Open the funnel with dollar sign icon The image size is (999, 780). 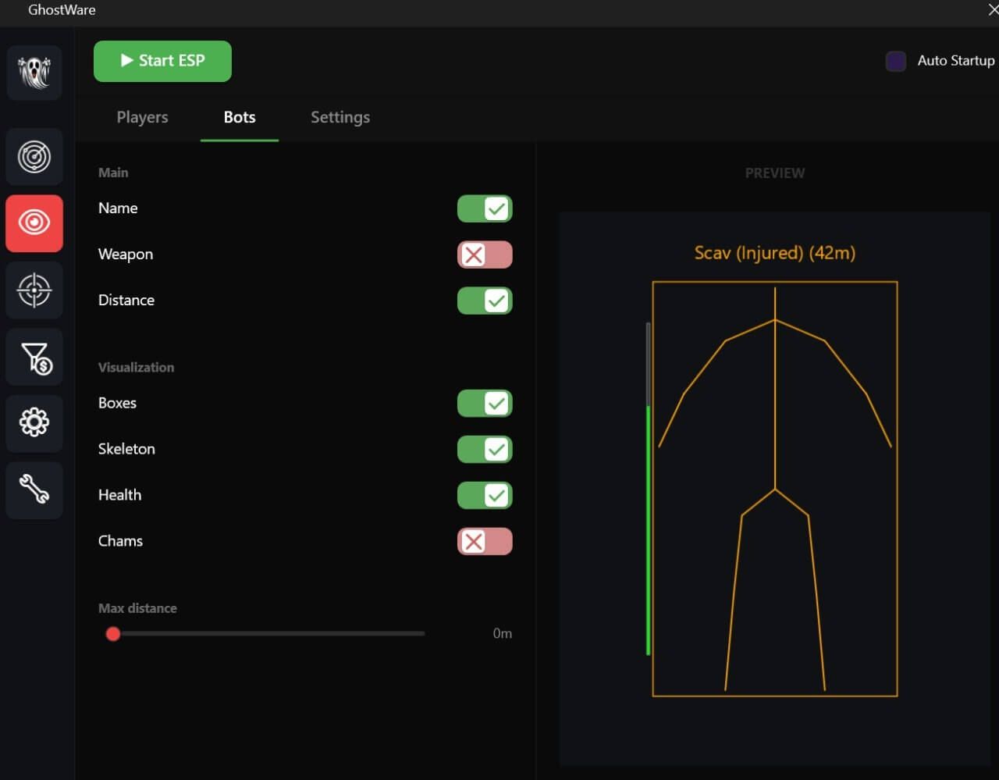click(34, 358)
